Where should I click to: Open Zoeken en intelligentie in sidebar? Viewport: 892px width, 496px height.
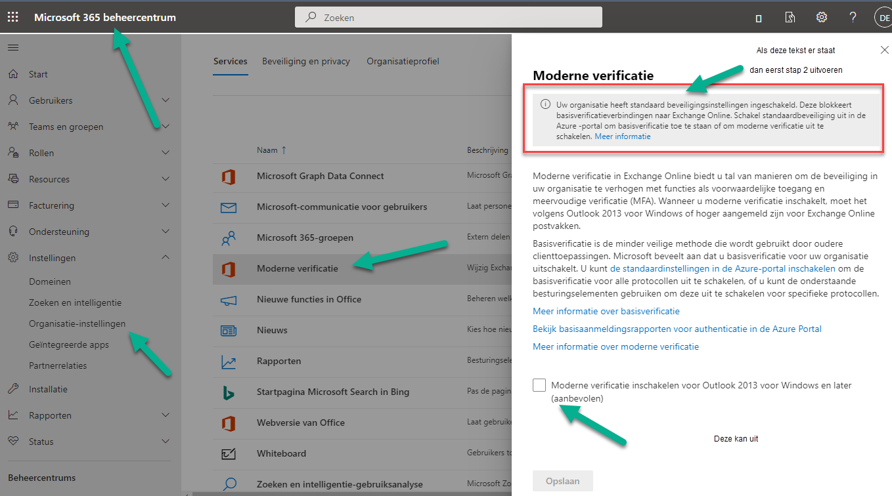[75, 302]
